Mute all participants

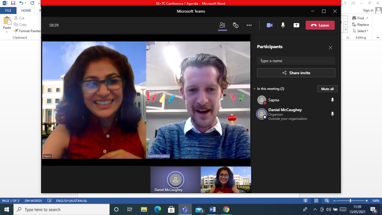pos(327,89)
